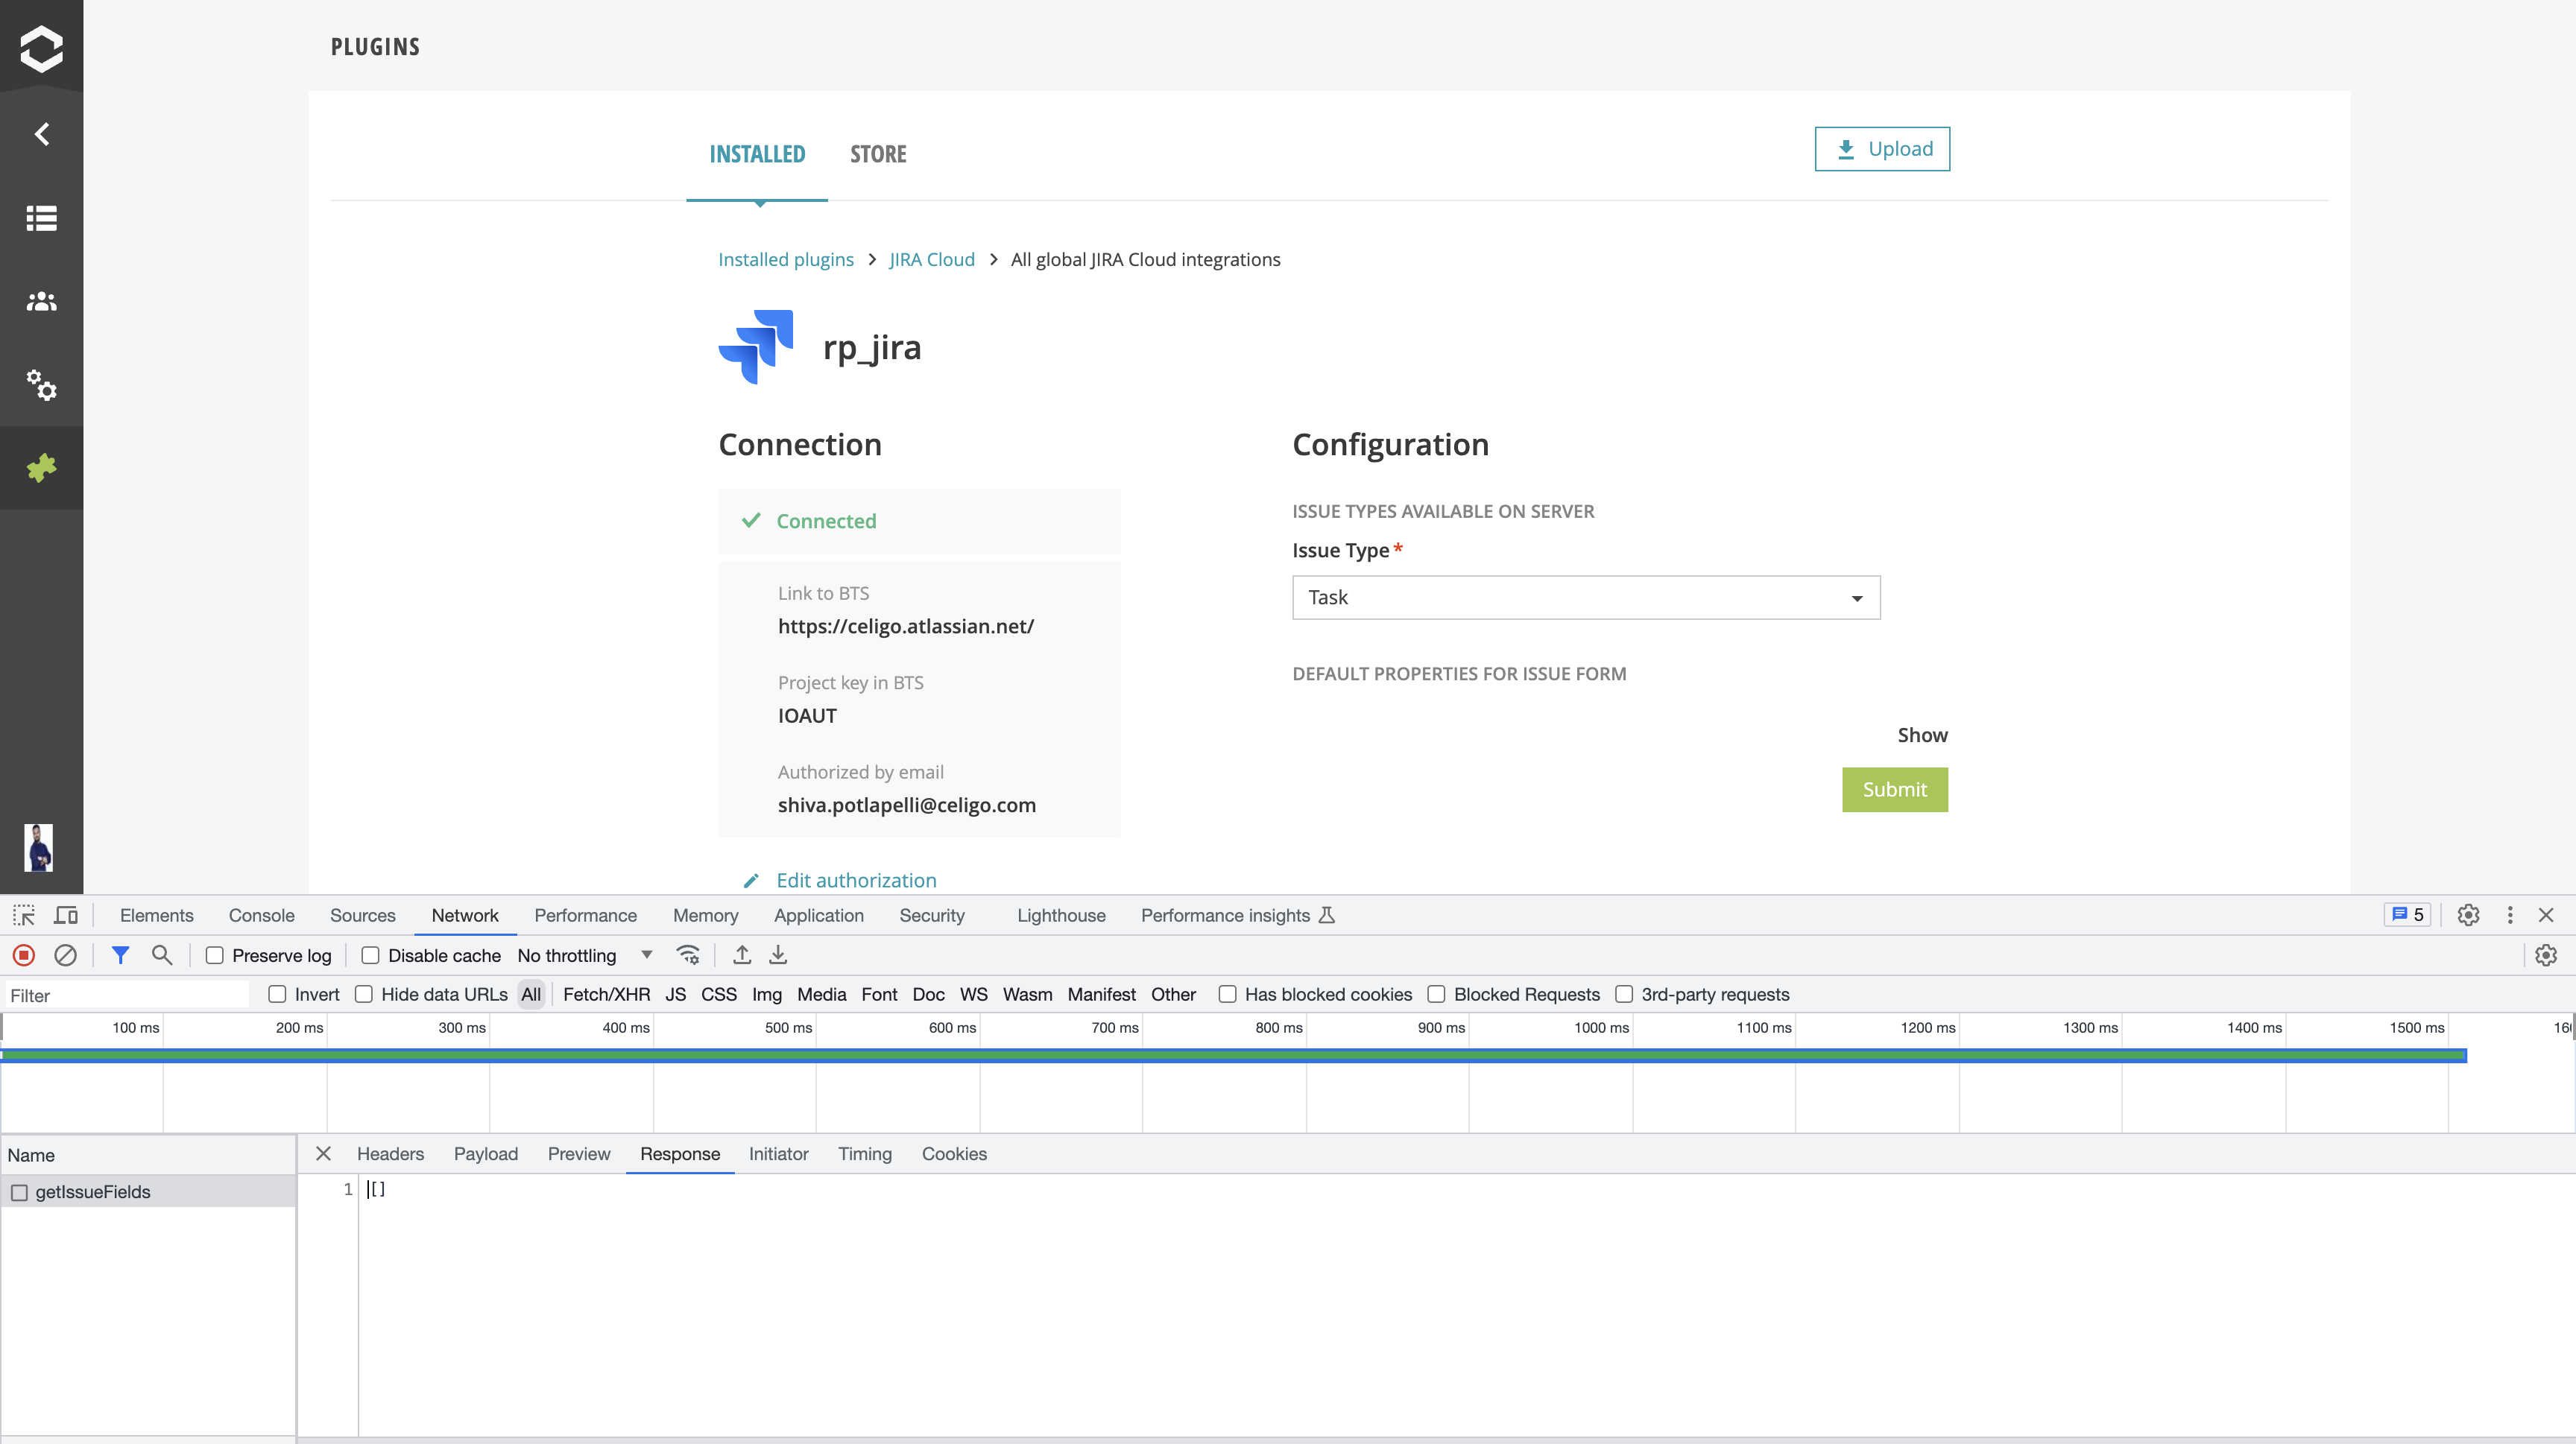Click the inspect element cursor icon in DevTools

[23, 914]
